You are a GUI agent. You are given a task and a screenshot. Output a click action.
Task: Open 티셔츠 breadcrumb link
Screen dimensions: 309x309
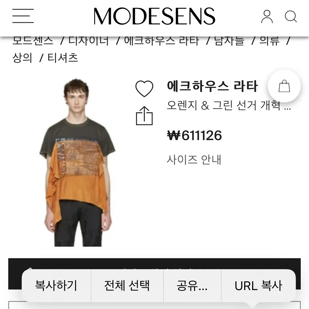63,58
